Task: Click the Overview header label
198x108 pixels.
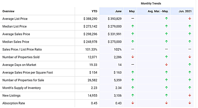Action: click(x=8, y=11)
